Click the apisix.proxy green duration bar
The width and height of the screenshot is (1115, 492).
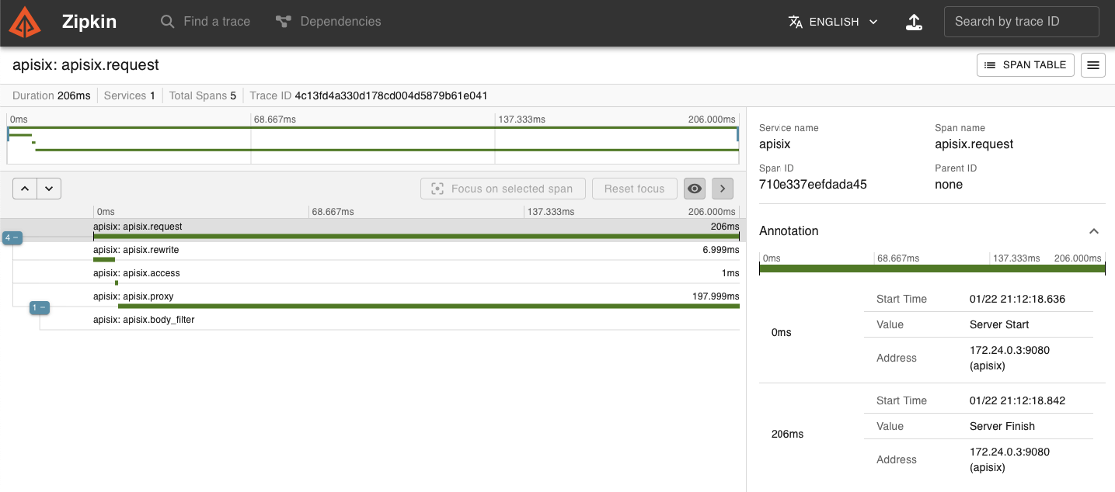coord(429,307)
